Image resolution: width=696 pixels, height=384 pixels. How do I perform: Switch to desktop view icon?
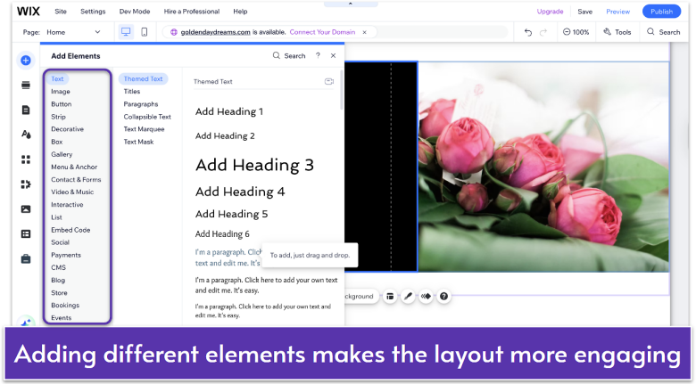[126, 32]
